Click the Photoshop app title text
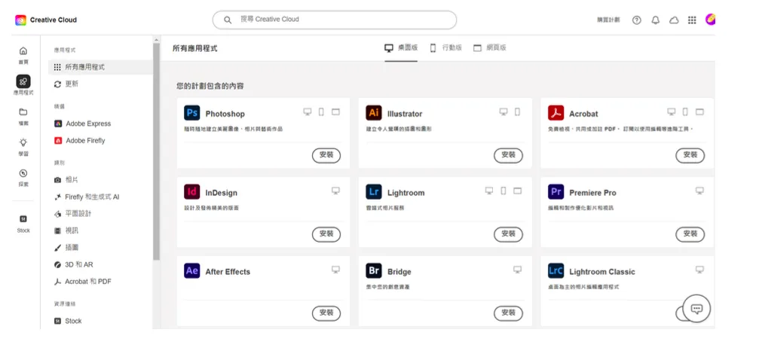Viewport: 759px width, 357px height. tap(225, 114)
